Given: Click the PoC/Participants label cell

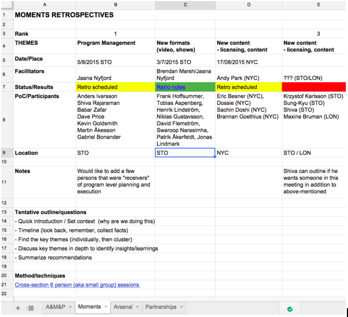Looking at the screenshot, I should click(x=45, y=120).
